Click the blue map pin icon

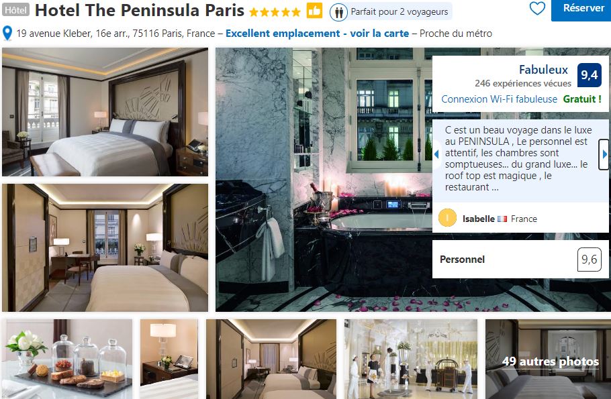[7, 34]
